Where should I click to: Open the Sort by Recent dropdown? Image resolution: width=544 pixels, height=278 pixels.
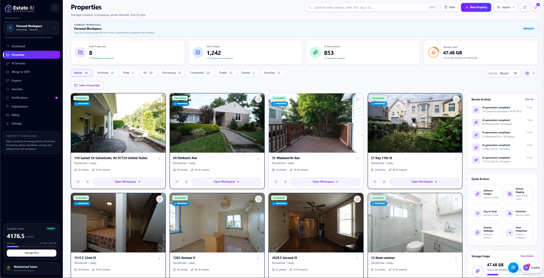tap(503, 73)
